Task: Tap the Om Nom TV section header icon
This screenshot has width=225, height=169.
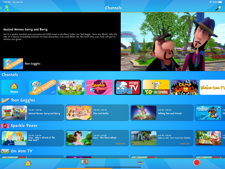Action: click(x=5, y=151)
